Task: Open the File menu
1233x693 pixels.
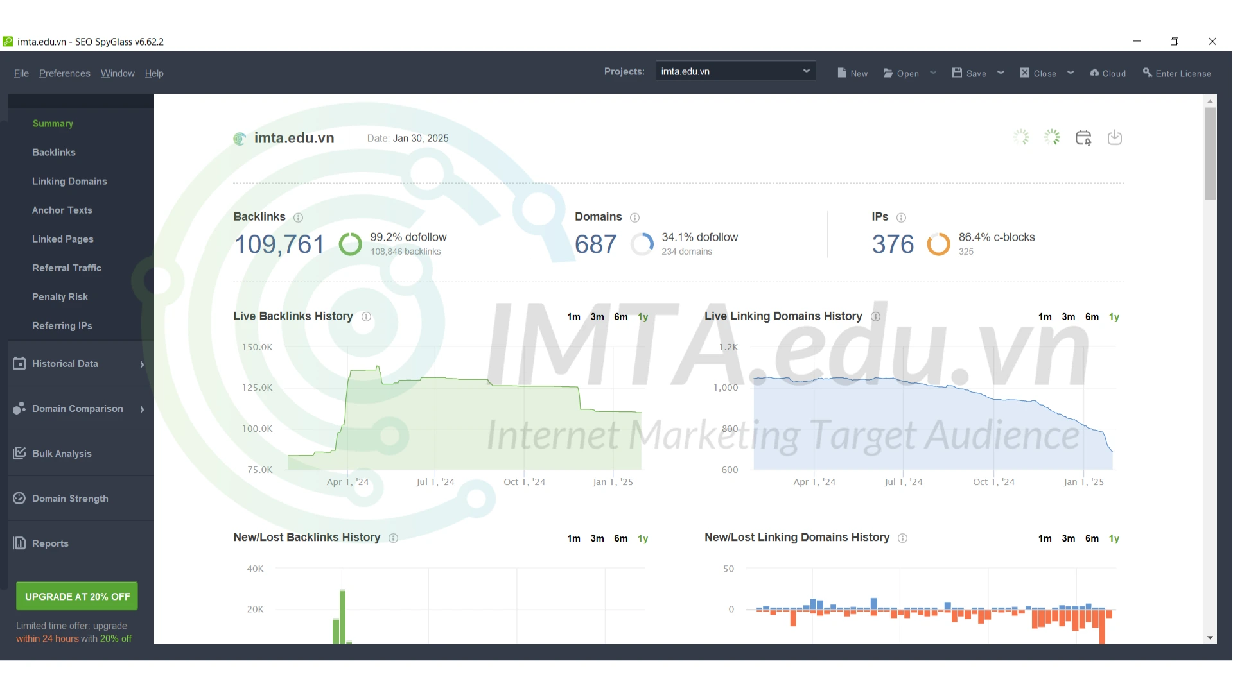Action: click(21, 73)
